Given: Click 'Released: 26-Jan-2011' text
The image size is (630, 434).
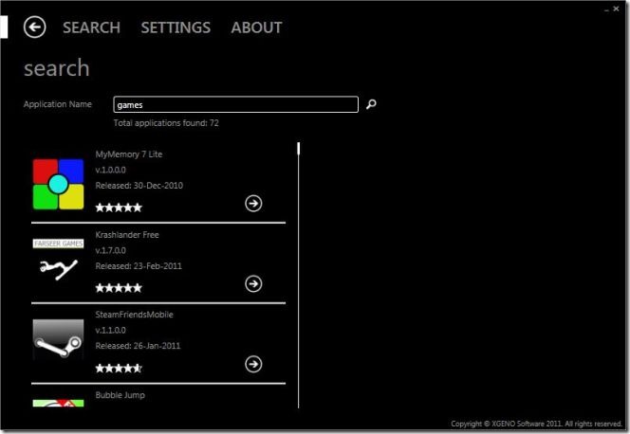Looking at the screenshot, I should (x=138, y=346).
